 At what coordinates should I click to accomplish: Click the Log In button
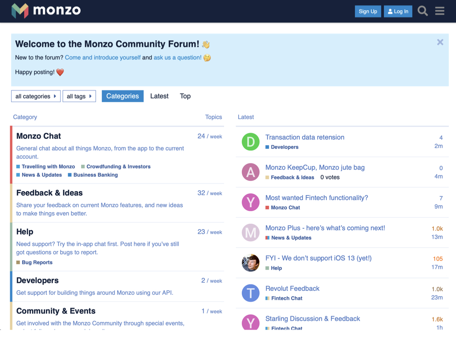point(398,11)
